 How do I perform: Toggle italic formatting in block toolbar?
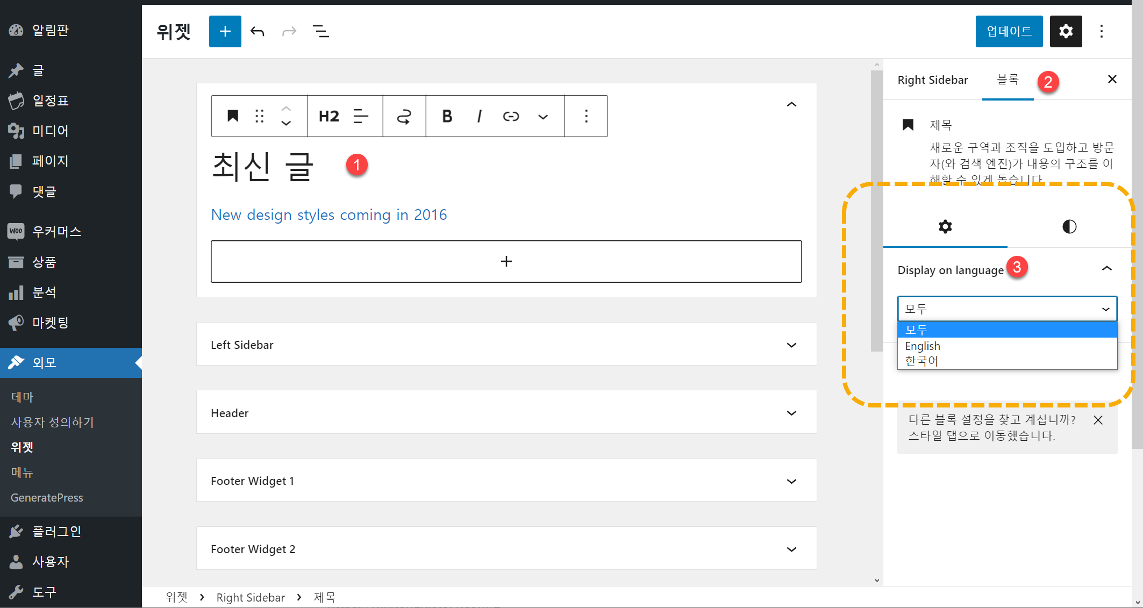click(479, 116)
